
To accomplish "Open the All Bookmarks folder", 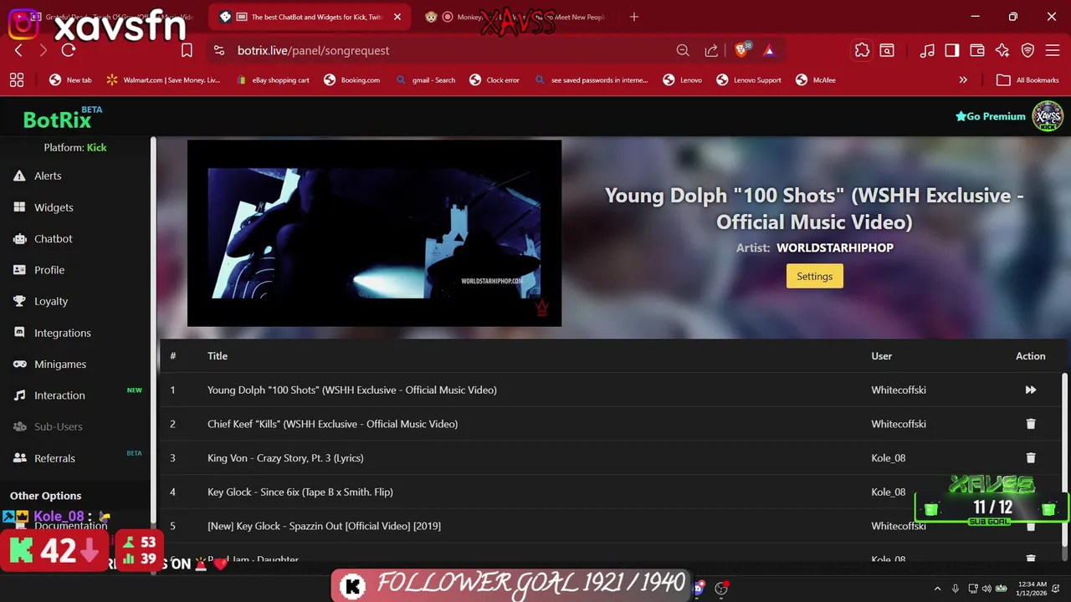I will pos(1028,80).
